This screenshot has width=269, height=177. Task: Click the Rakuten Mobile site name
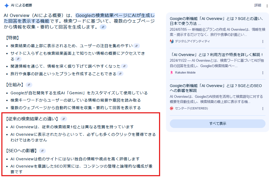pyautogui.click(x=185, y=72)
